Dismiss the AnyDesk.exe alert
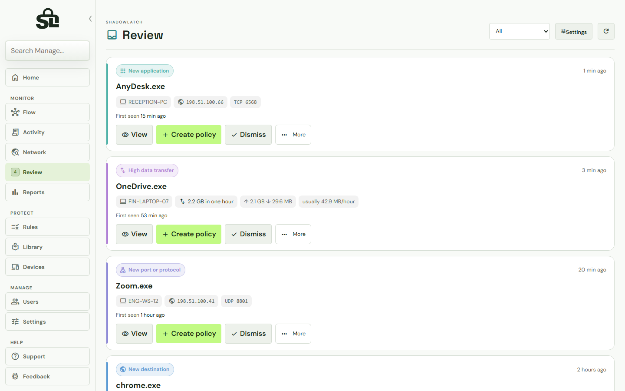 click(248, 135)
